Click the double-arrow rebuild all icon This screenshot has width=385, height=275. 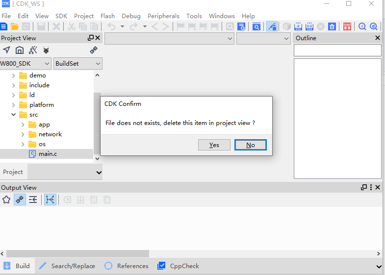click(x=309, y=26)
